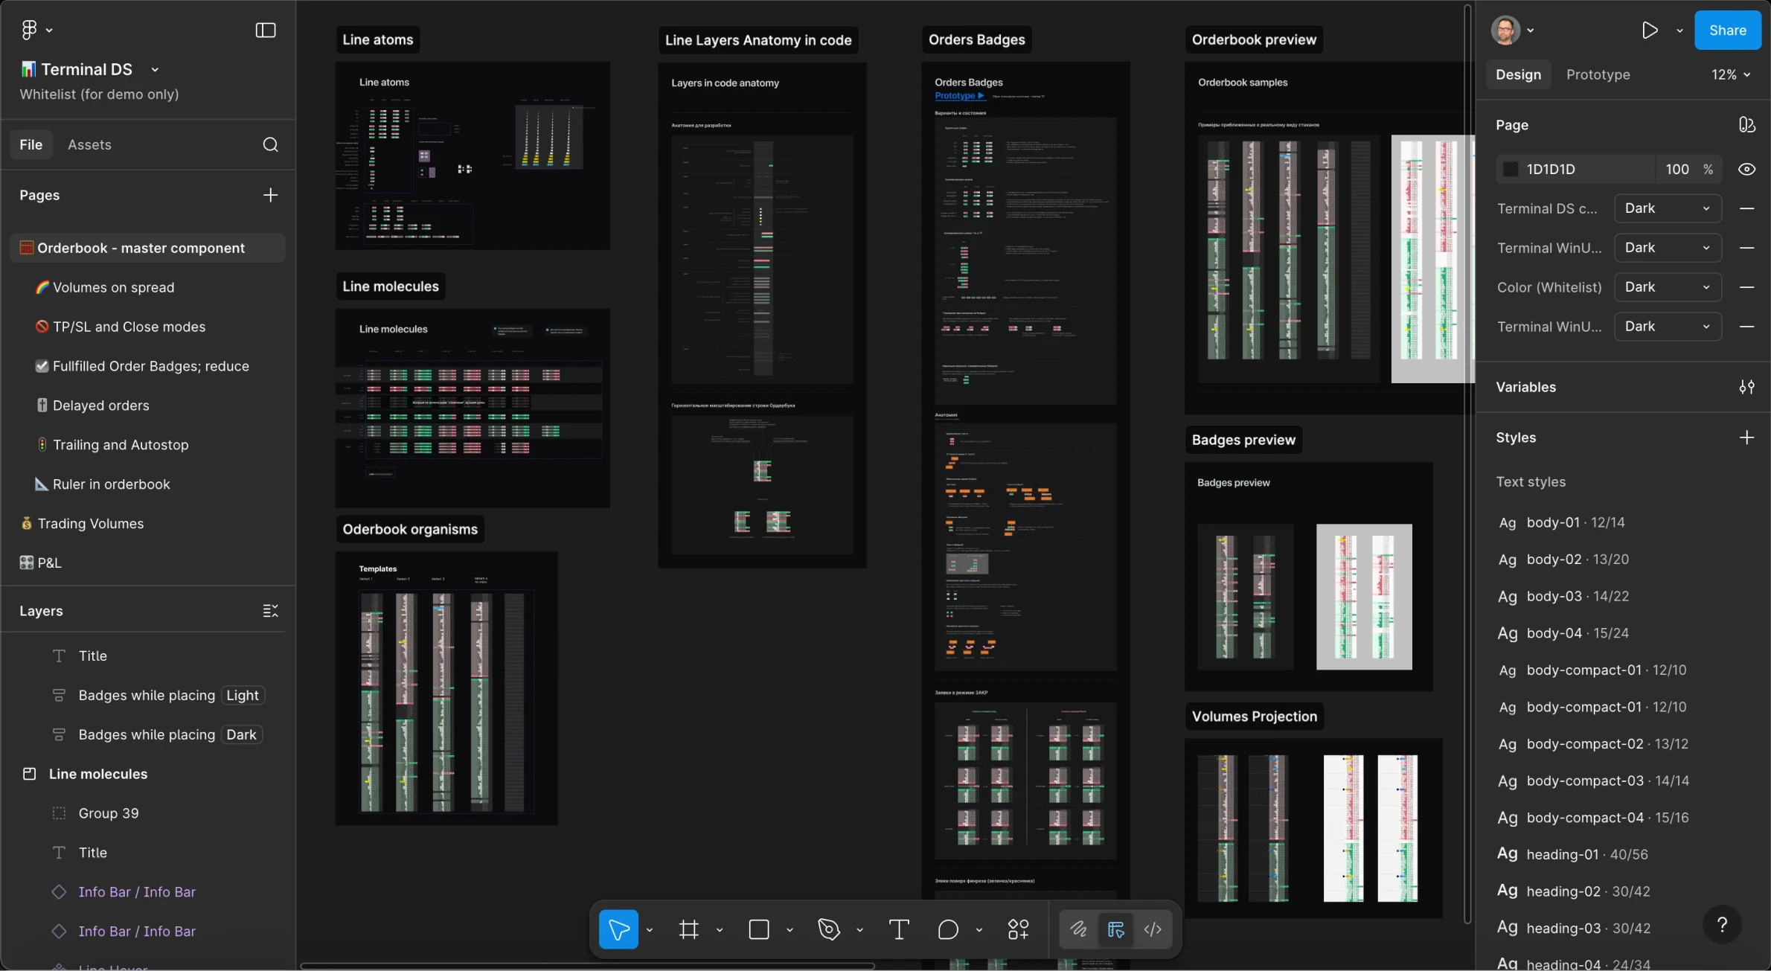The height and width of the screenshot is (971, 1771).
Task: Select the Pen tool
Action: pos(828,929)
